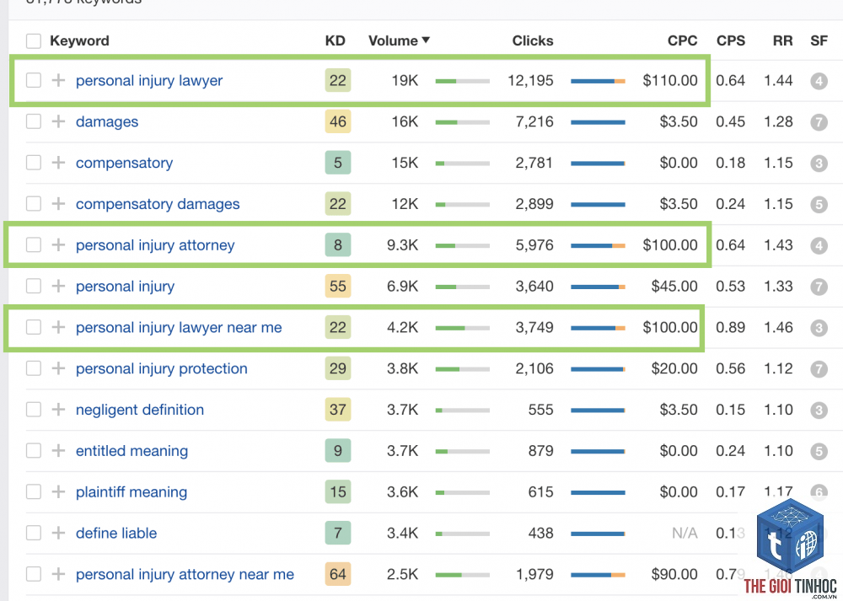The width and height of the screenshot is (843, 601).
Task: Click volume bar for 'personal injury lawyer'
Action: pos(462,81)
